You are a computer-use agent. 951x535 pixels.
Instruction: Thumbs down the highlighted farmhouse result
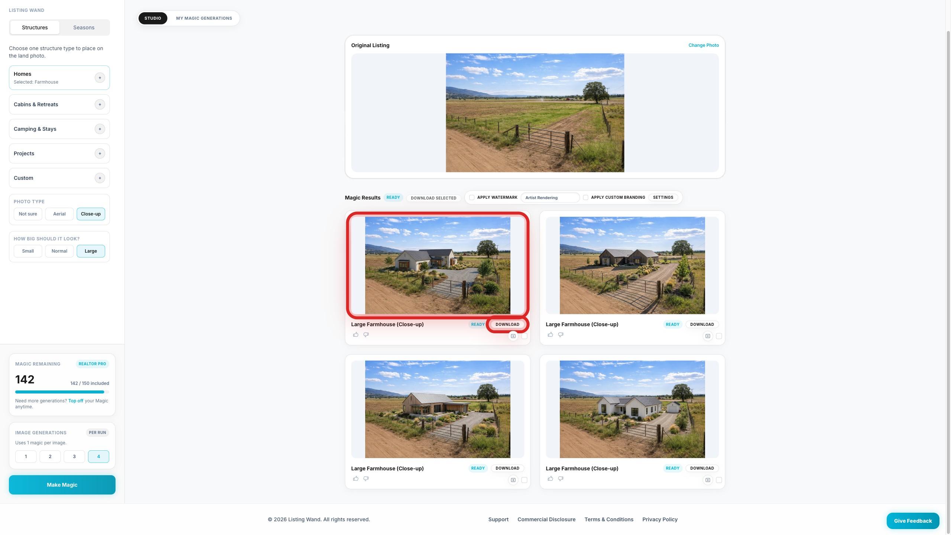coord(366,334)
